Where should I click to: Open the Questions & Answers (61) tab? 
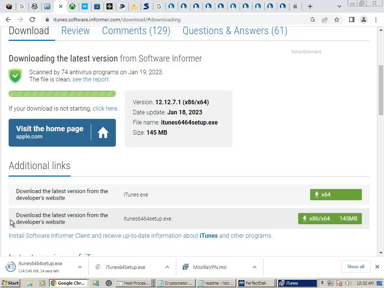235,31
